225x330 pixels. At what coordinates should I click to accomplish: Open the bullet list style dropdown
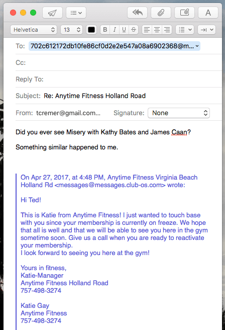coord(185,30)
